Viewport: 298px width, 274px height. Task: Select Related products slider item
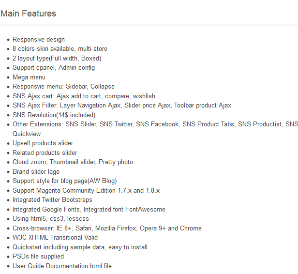click(x=45, y=153)
